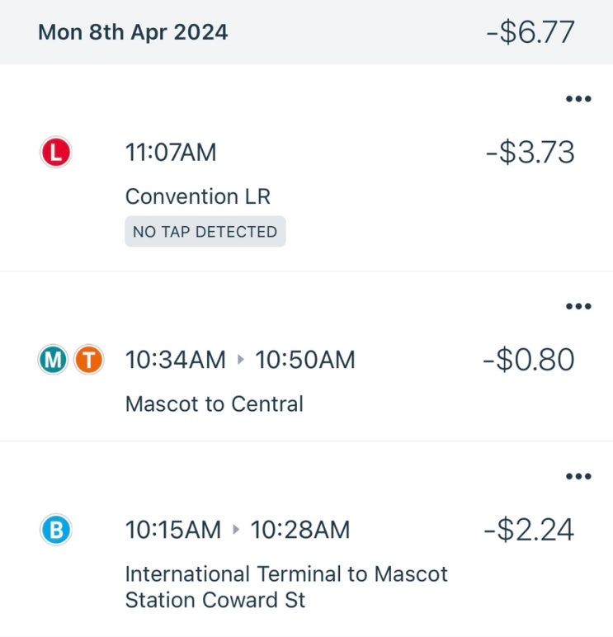Click the 10:50AM arrival time
Image resolution: width=613 pixels, height=637 pixels.
coord(305,361)
